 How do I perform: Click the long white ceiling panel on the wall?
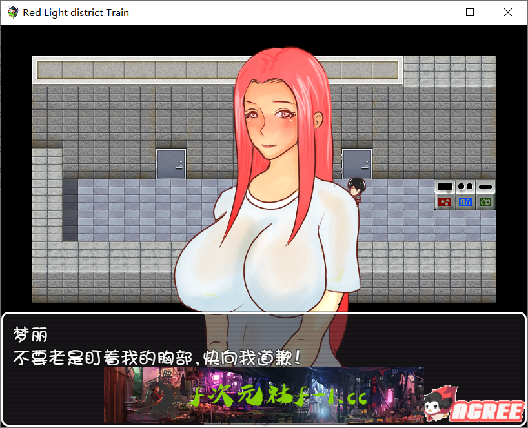point(129,70)
